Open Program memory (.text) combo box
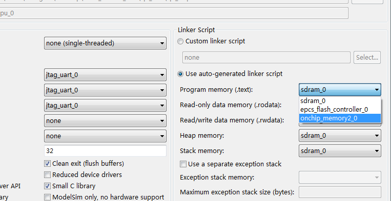391x201 pixels. (340, 90)
